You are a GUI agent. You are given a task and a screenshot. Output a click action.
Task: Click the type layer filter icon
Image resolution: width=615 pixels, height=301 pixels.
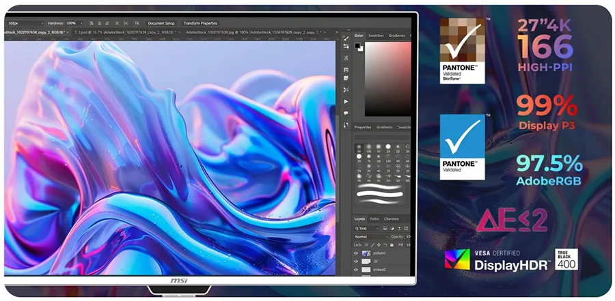[x=399, y=229]
